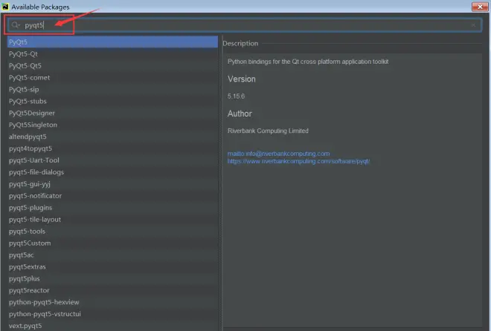The image size is (491, 331).
Task: Select PyQt5-Qt in the package list
Action: point(112,53)
